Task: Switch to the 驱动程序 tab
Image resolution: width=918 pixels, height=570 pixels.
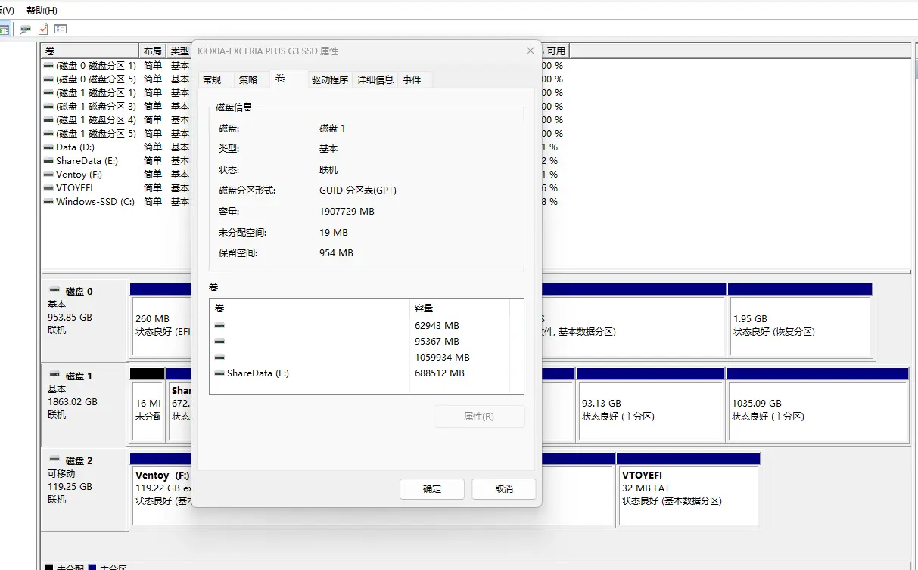Action: click(330, 79)
